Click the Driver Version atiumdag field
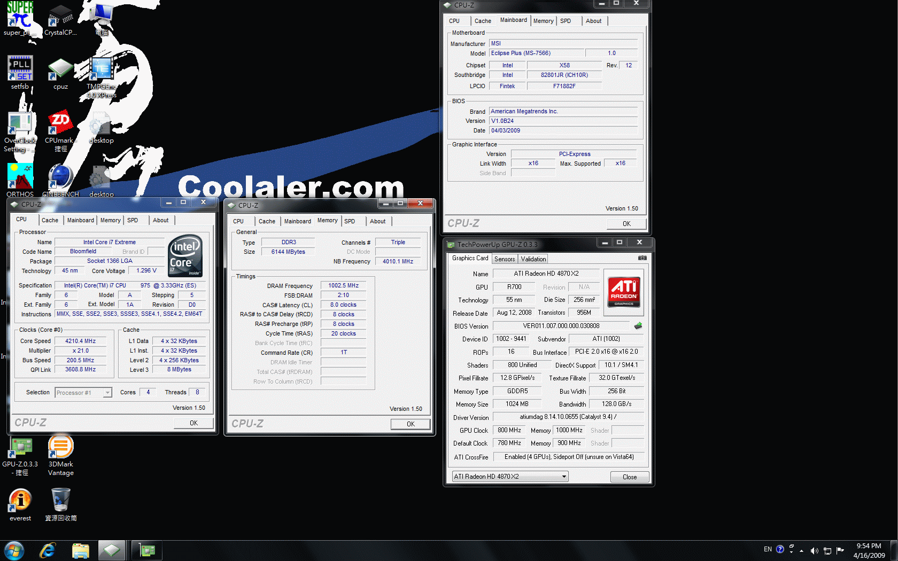 [x=568, y=417]
